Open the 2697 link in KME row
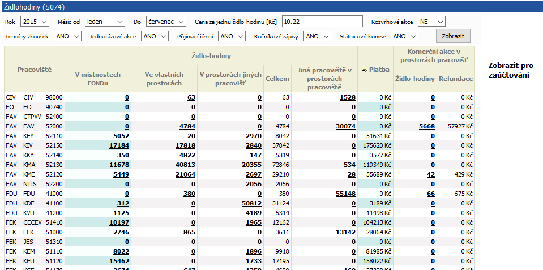The width and height of the screenshot is (543, 270). 254,174
